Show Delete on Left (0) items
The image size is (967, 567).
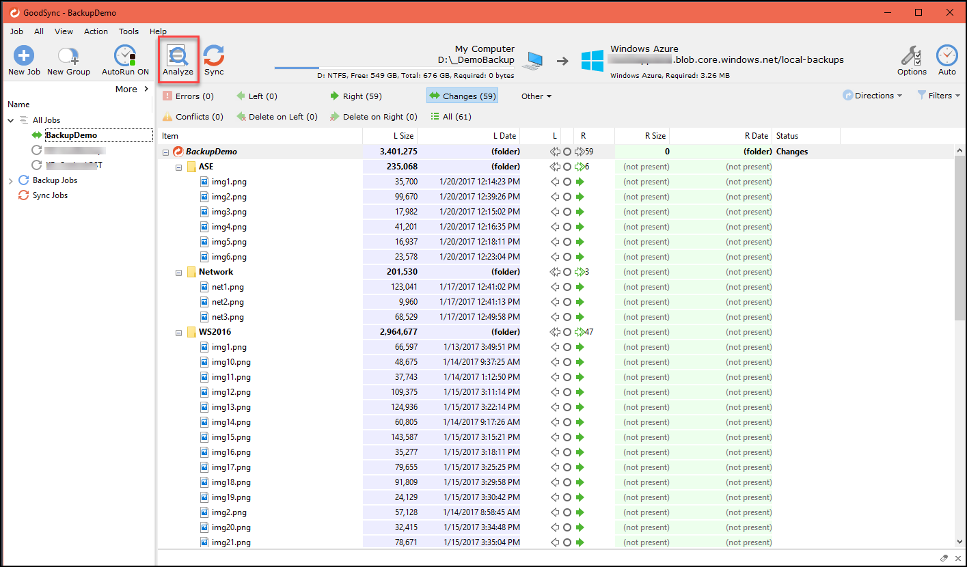(277, 117)
